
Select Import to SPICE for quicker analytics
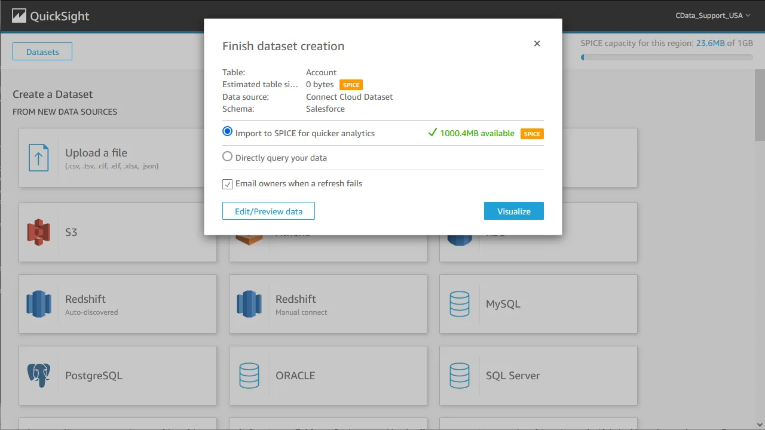[x=227, y=131]
